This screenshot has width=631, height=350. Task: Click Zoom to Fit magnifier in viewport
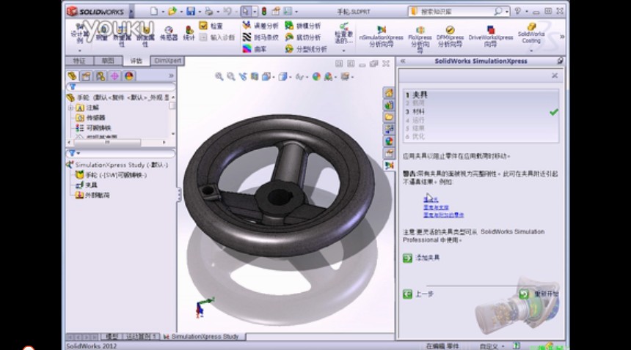pos(219,76)
